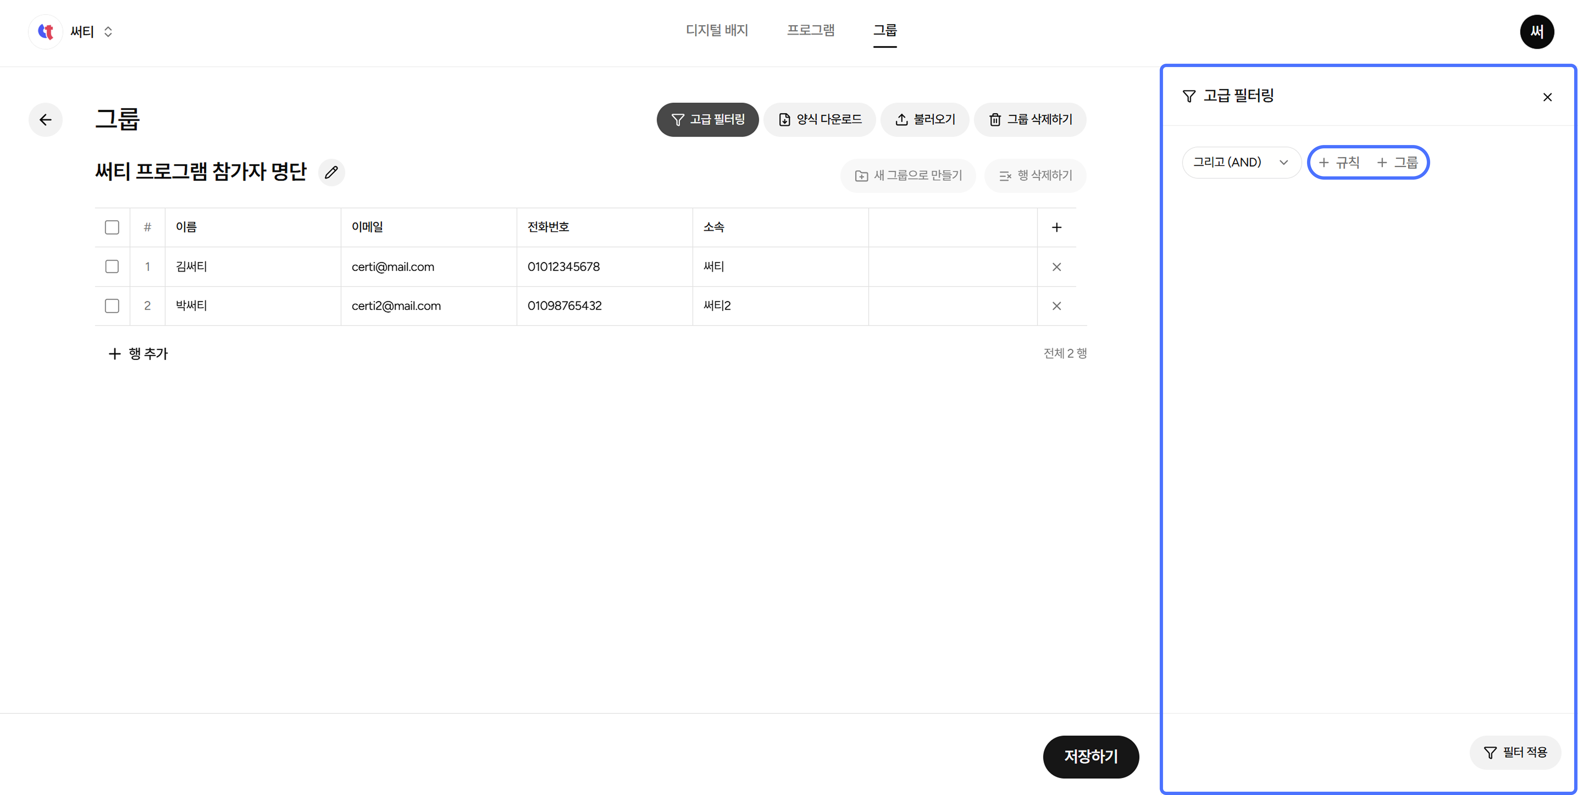Click the 써티 logo icon
The height and width of the screenshot is (795, 1578).
click(x=46, y=32)
